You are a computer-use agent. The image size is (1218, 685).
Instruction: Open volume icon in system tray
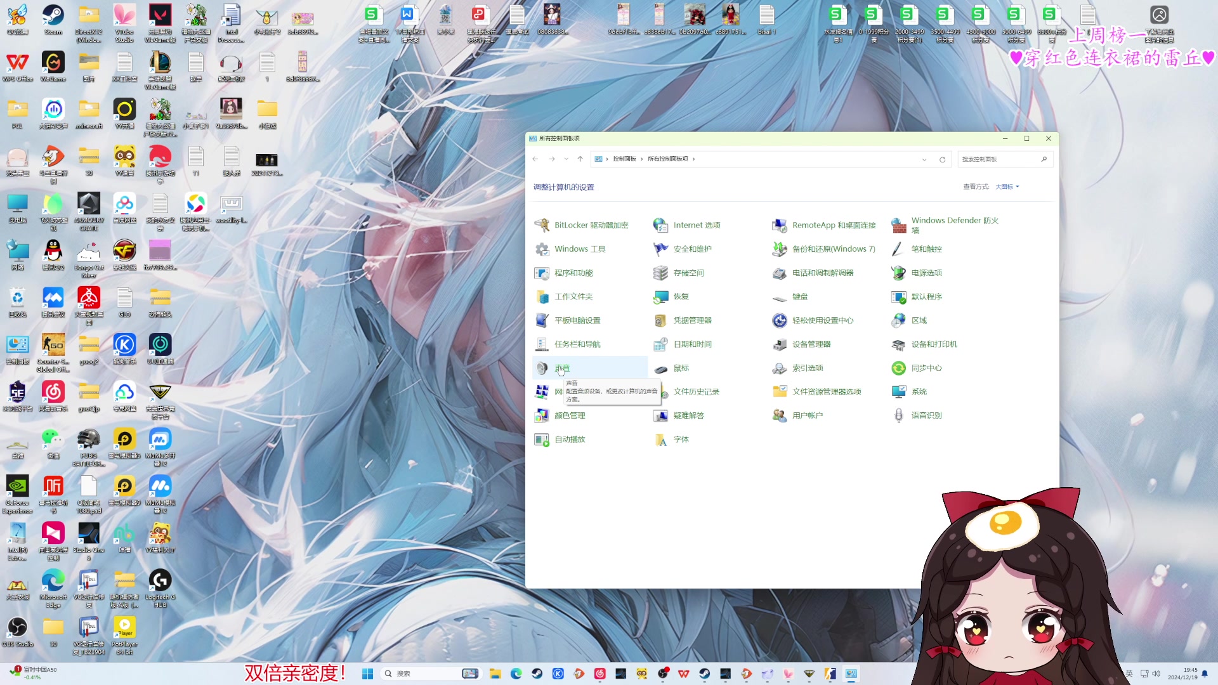1156,674
